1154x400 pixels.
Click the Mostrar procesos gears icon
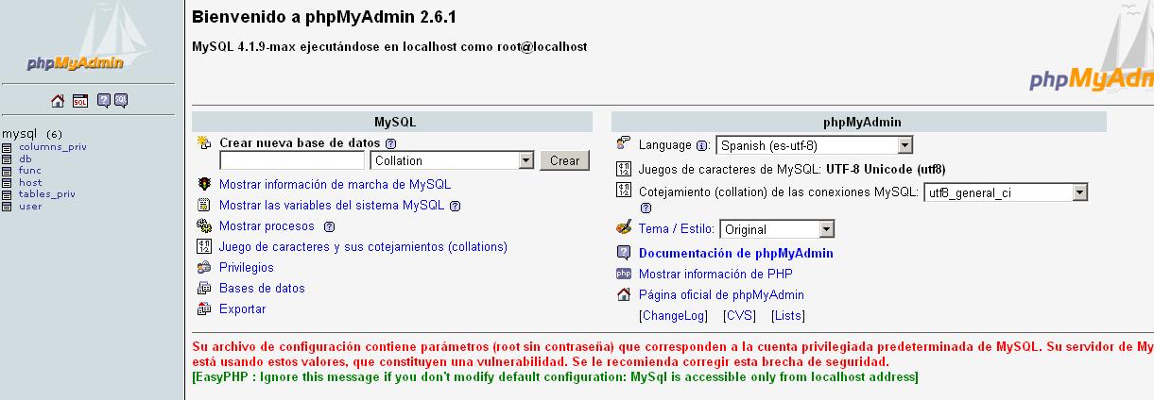203,226
